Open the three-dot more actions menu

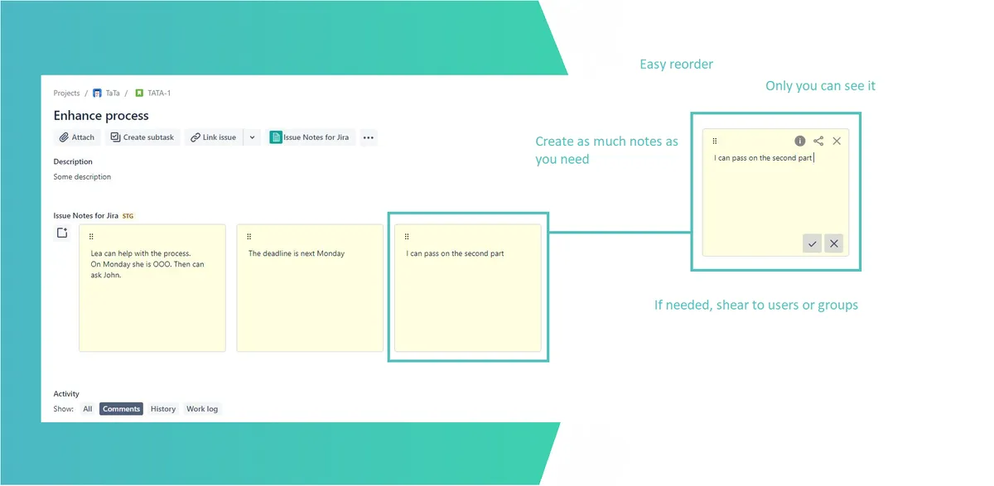(369, 137)
